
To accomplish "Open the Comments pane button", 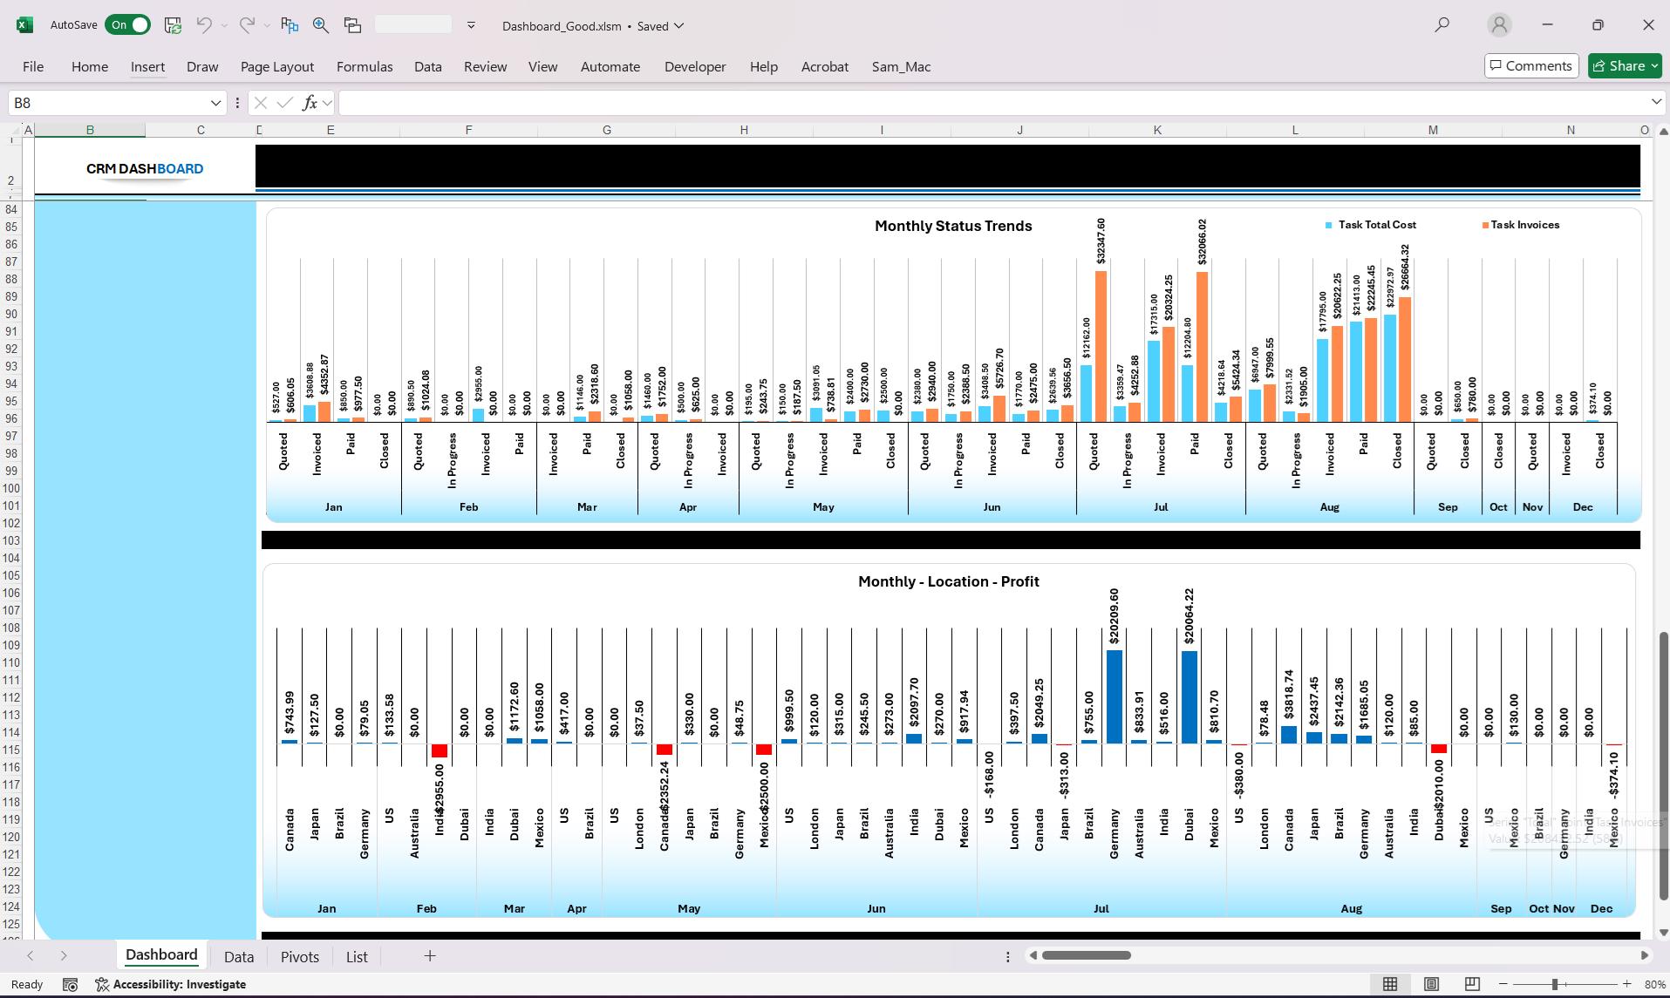I will coord(1531,66).
